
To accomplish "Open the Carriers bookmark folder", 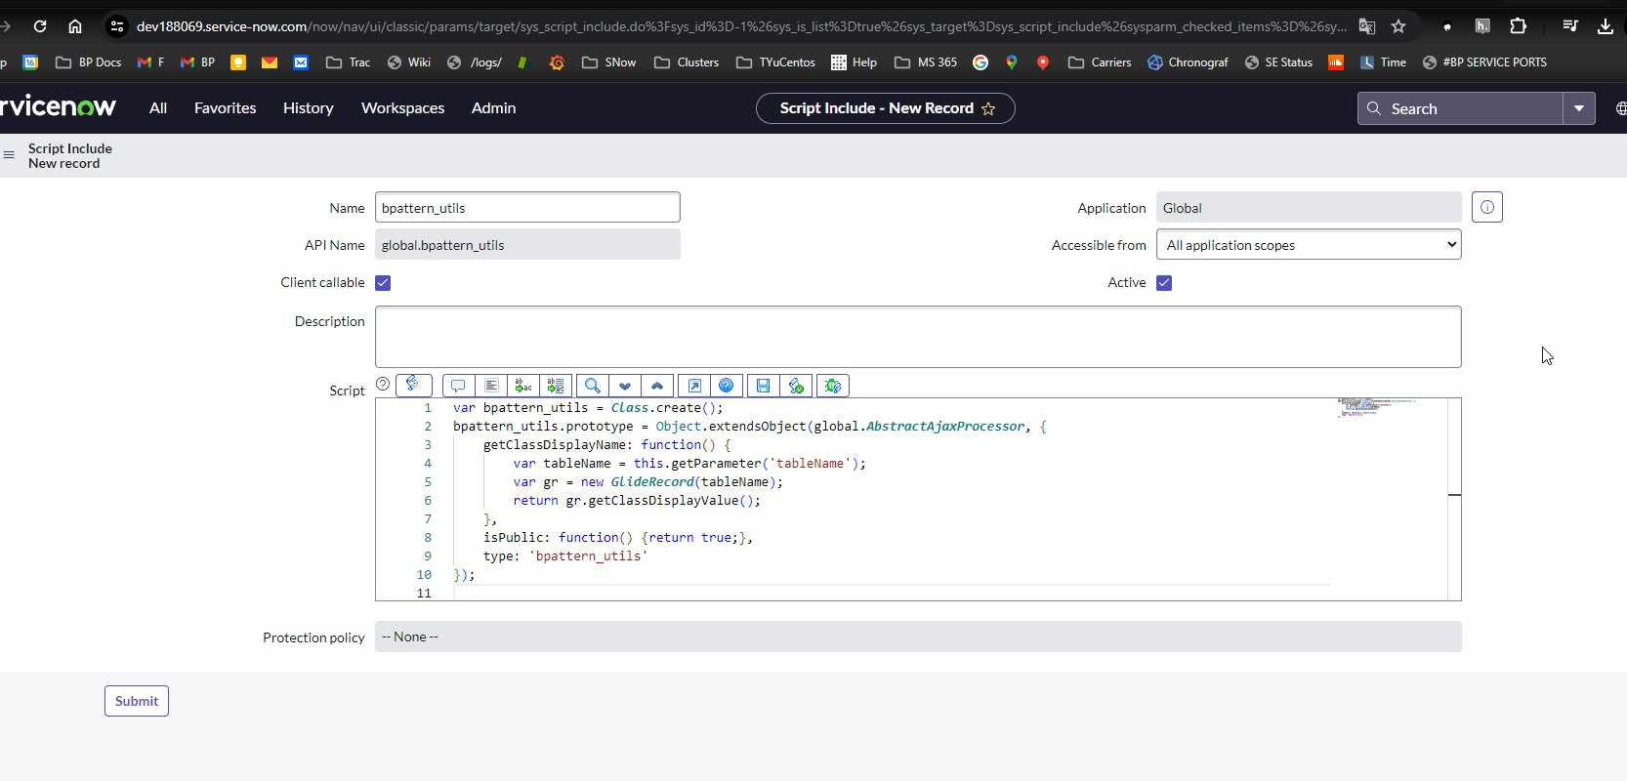I will tap(1100, 62).
